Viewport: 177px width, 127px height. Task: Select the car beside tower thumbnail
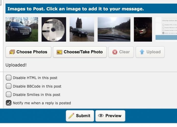[x=82, y=29]
